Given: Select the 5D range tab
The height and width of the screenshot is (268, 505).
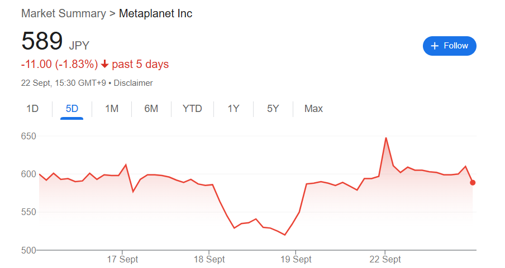Looking at the screenshot, I should point(72,109).
